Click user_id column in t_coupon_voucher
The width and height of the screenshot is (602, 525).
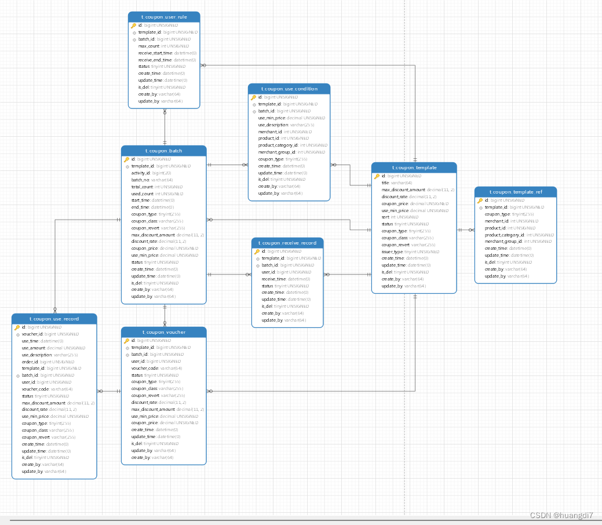click(156, 362)
